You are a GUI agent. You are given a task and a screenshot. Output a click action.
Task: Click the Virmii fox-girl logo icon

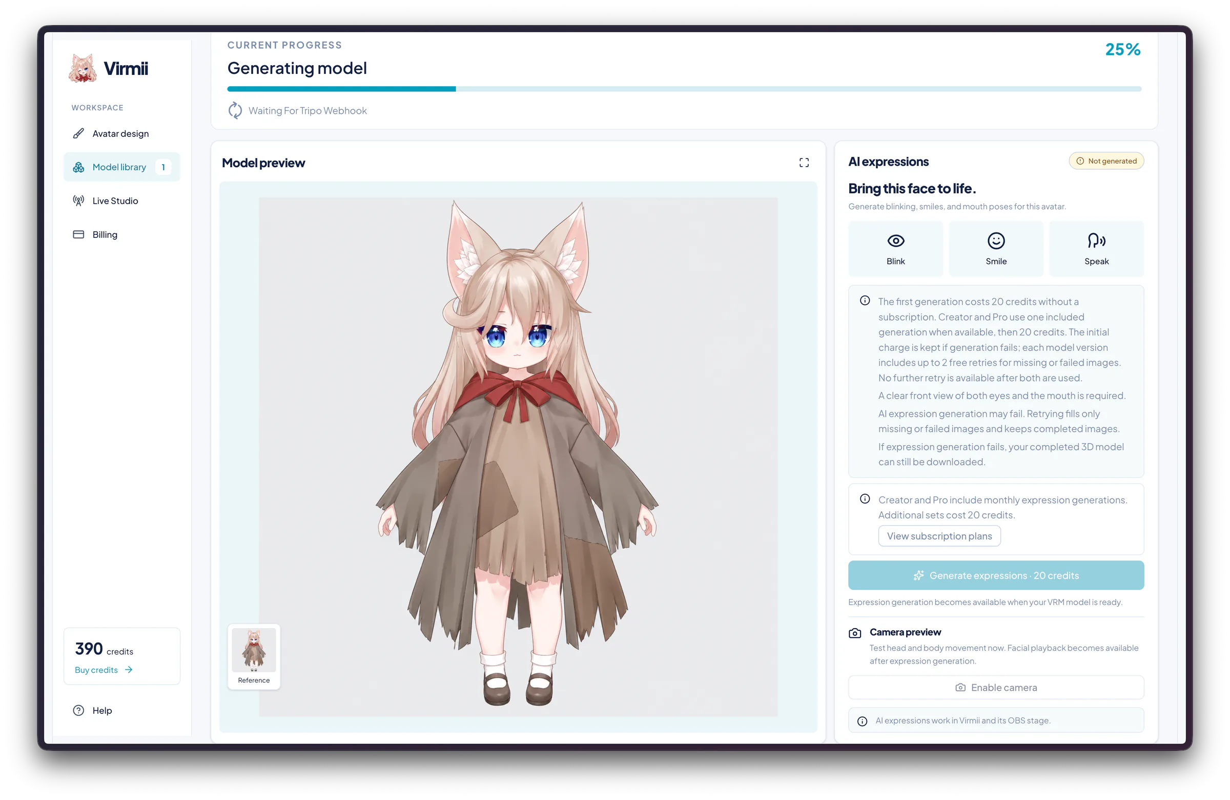(83, 68)
